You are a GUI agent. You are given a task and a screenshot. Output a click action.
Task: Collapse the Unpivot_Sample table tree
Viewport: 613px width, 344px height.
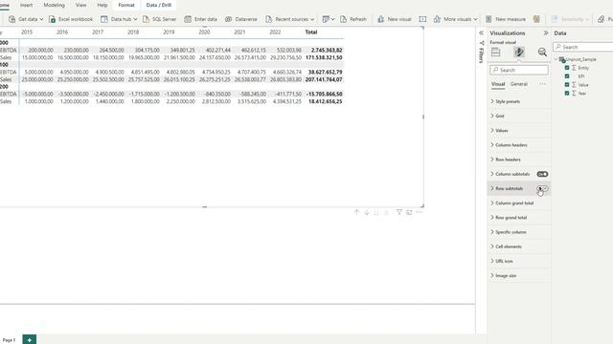pos(556,59)
